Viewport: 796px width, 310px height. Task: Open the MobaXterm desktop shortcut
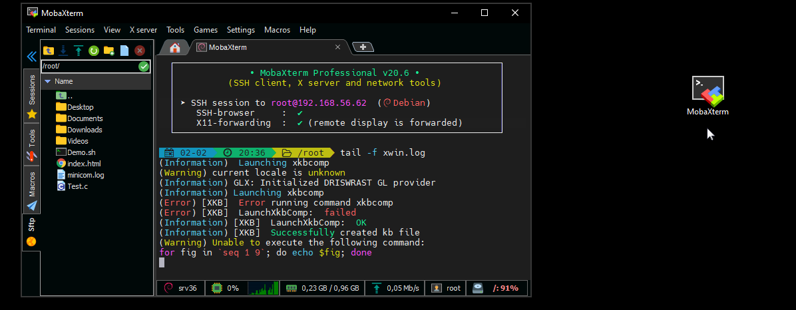707,96
